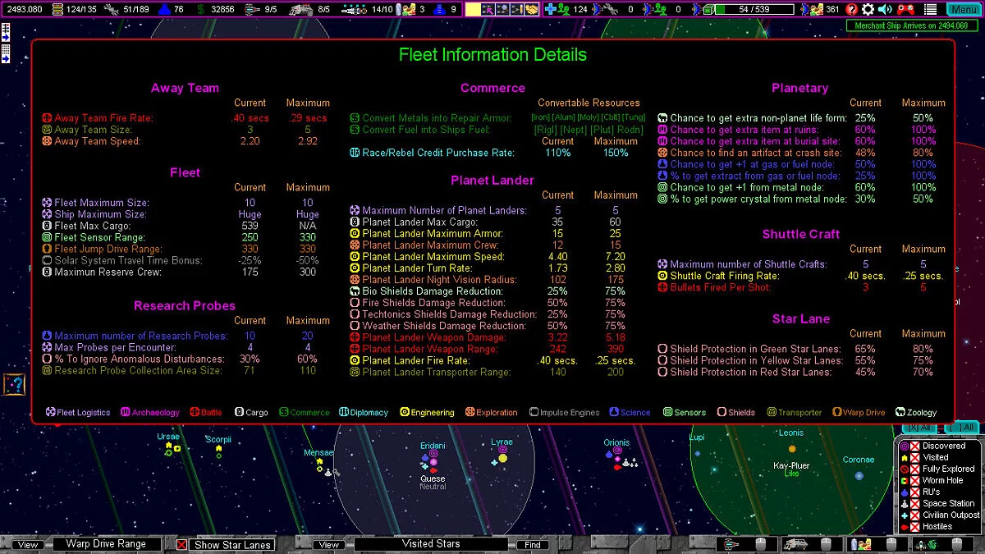985x554 pixels.
Task: Open the Visited Stars selector
Action: (431, 544)
